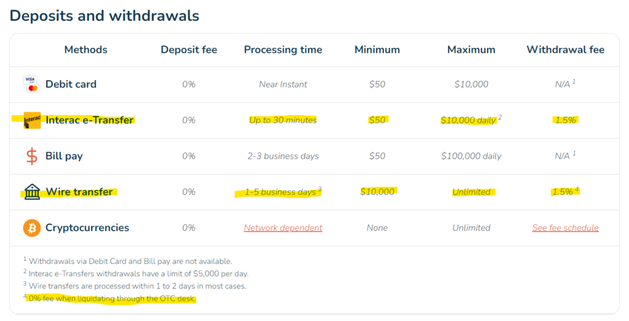Click the Bill pay dollar sign icon

(x=32, y=156)
